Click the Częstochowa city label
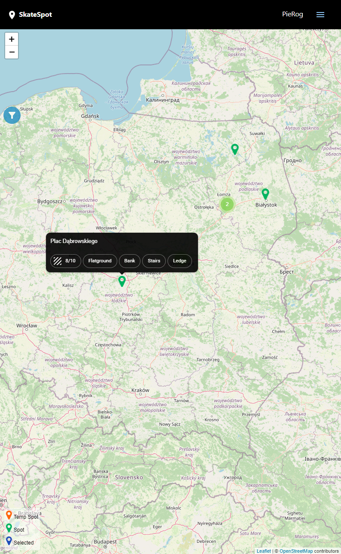The height and width of the screenshot is (554, 341). (108, 345)
